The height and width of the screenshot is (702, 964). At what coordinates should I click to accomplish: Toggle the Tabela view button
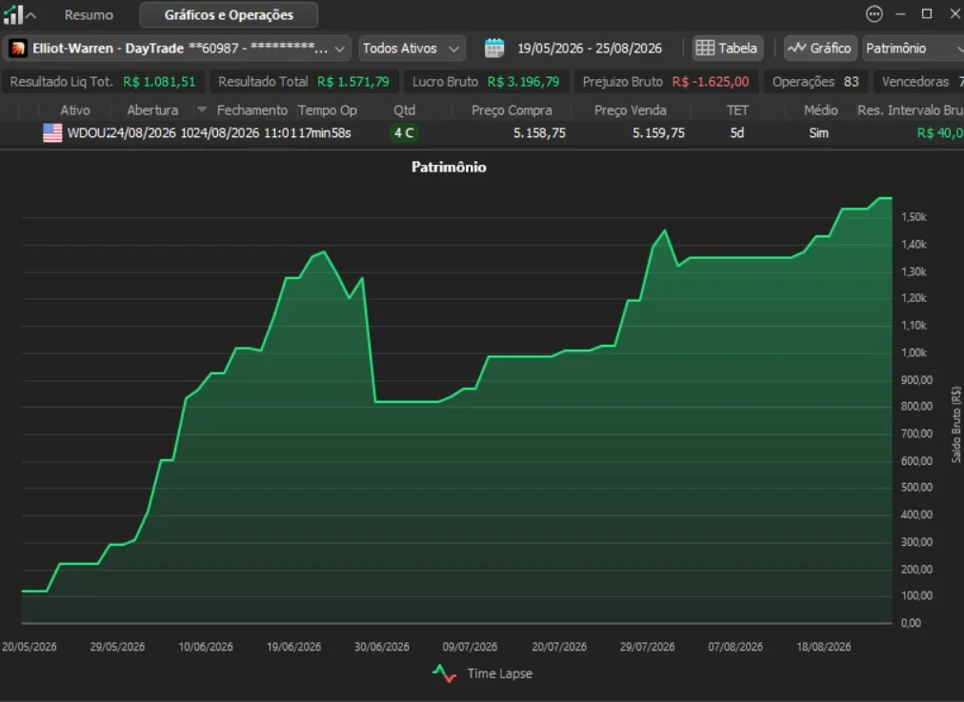pyautogui.click(x=728, y=48)
